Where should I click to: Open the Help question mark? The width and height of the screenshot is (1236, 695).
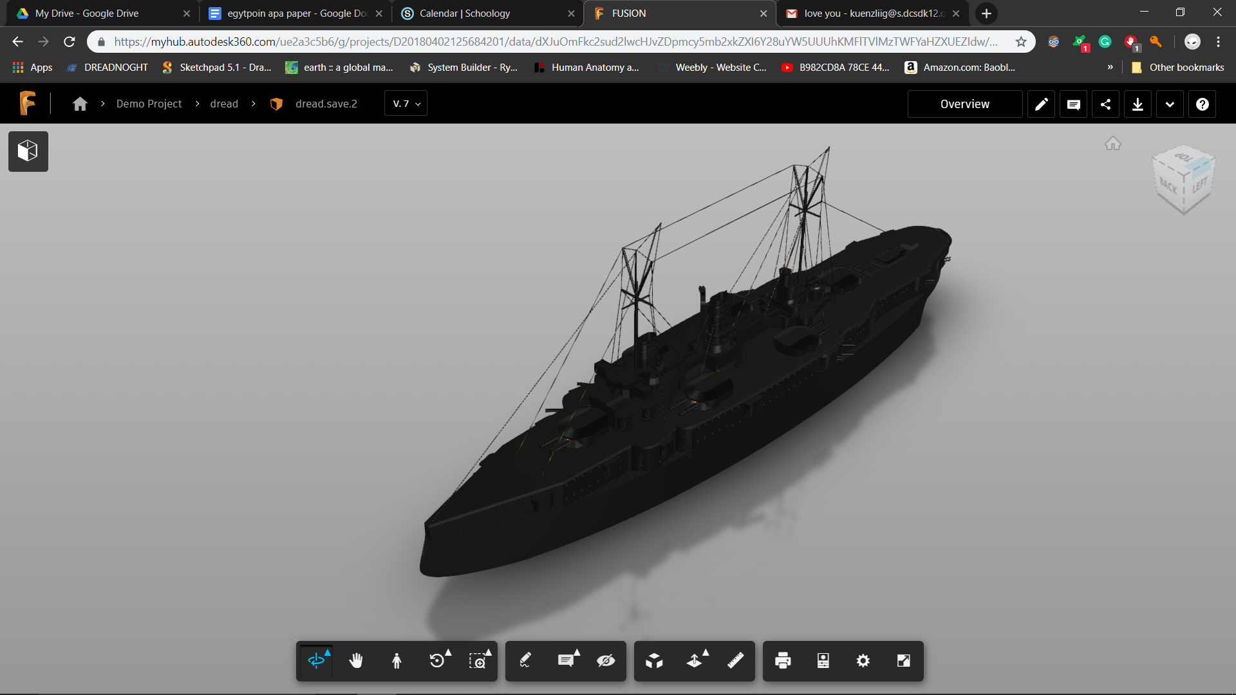(1202, 104)
